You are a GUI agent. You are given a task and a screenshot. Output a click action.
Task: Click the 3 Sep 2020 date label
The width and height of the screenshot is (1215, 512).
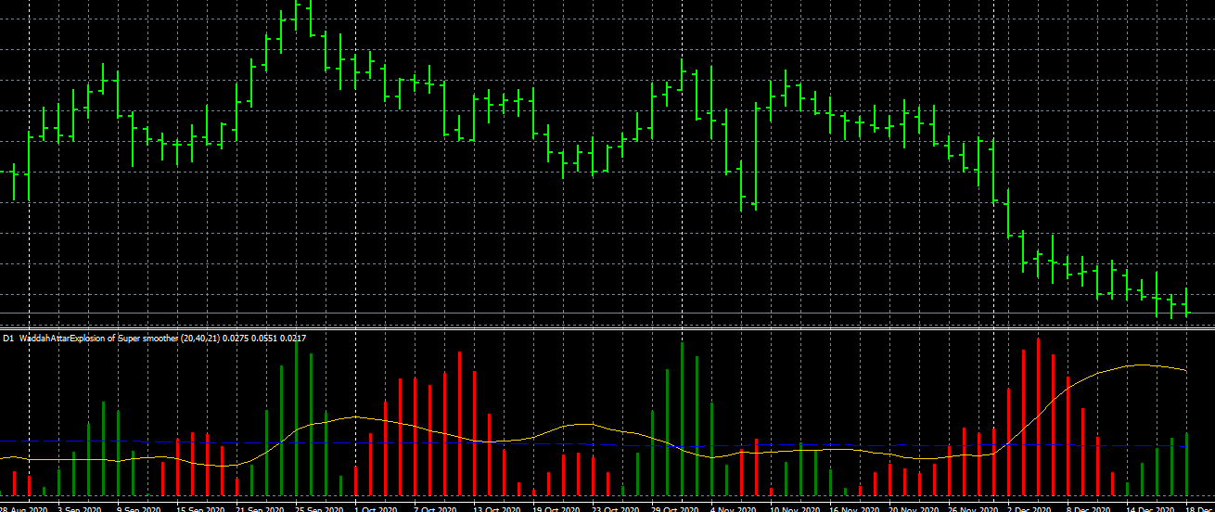coord(80,508)
